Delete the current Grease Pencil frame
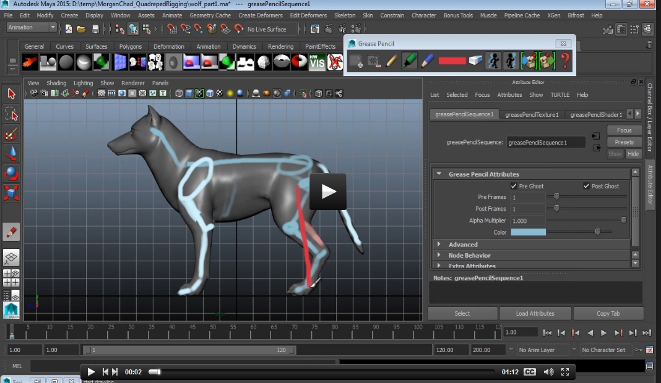661x383 pixels. click(373, 61)
